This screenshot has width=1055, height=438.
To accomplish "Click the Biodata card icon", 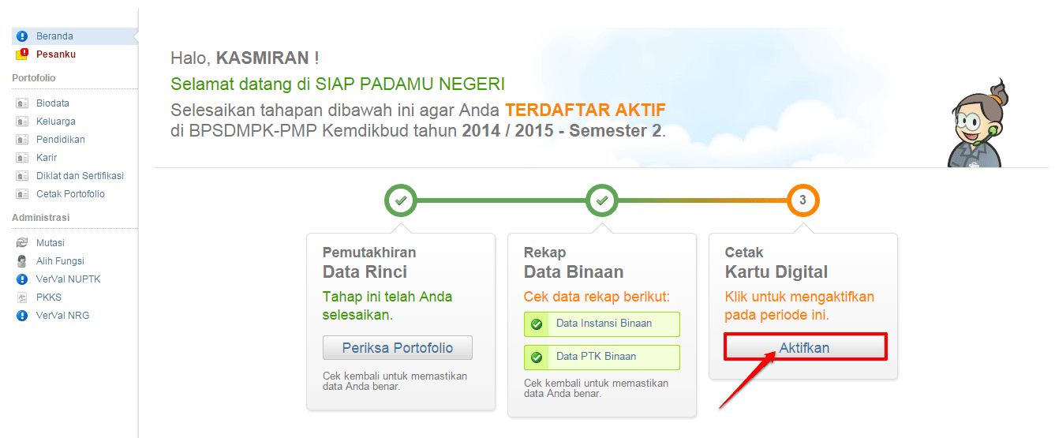I will pyautogui.click(x=22, y=103).
